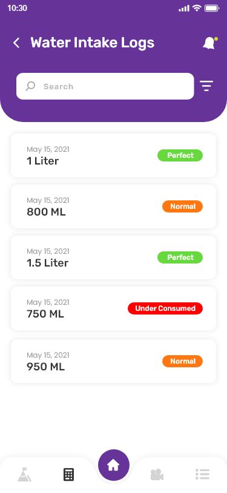Open the mountain flag goals tab
The height and width of the screenshot is (493, 227).
click(x=24, y=474)
